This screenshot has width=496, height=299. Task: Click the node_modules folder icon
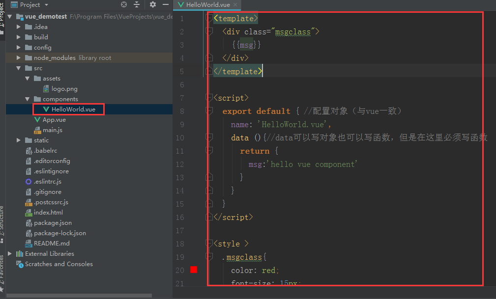pyautogui.click(x=29, y=58)
